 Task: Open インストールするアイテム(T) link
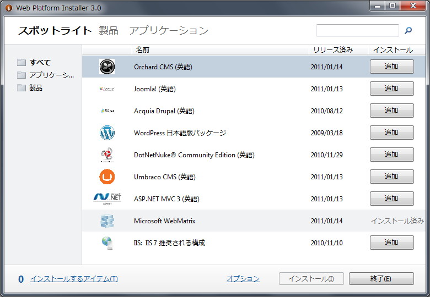coord(74,279)
